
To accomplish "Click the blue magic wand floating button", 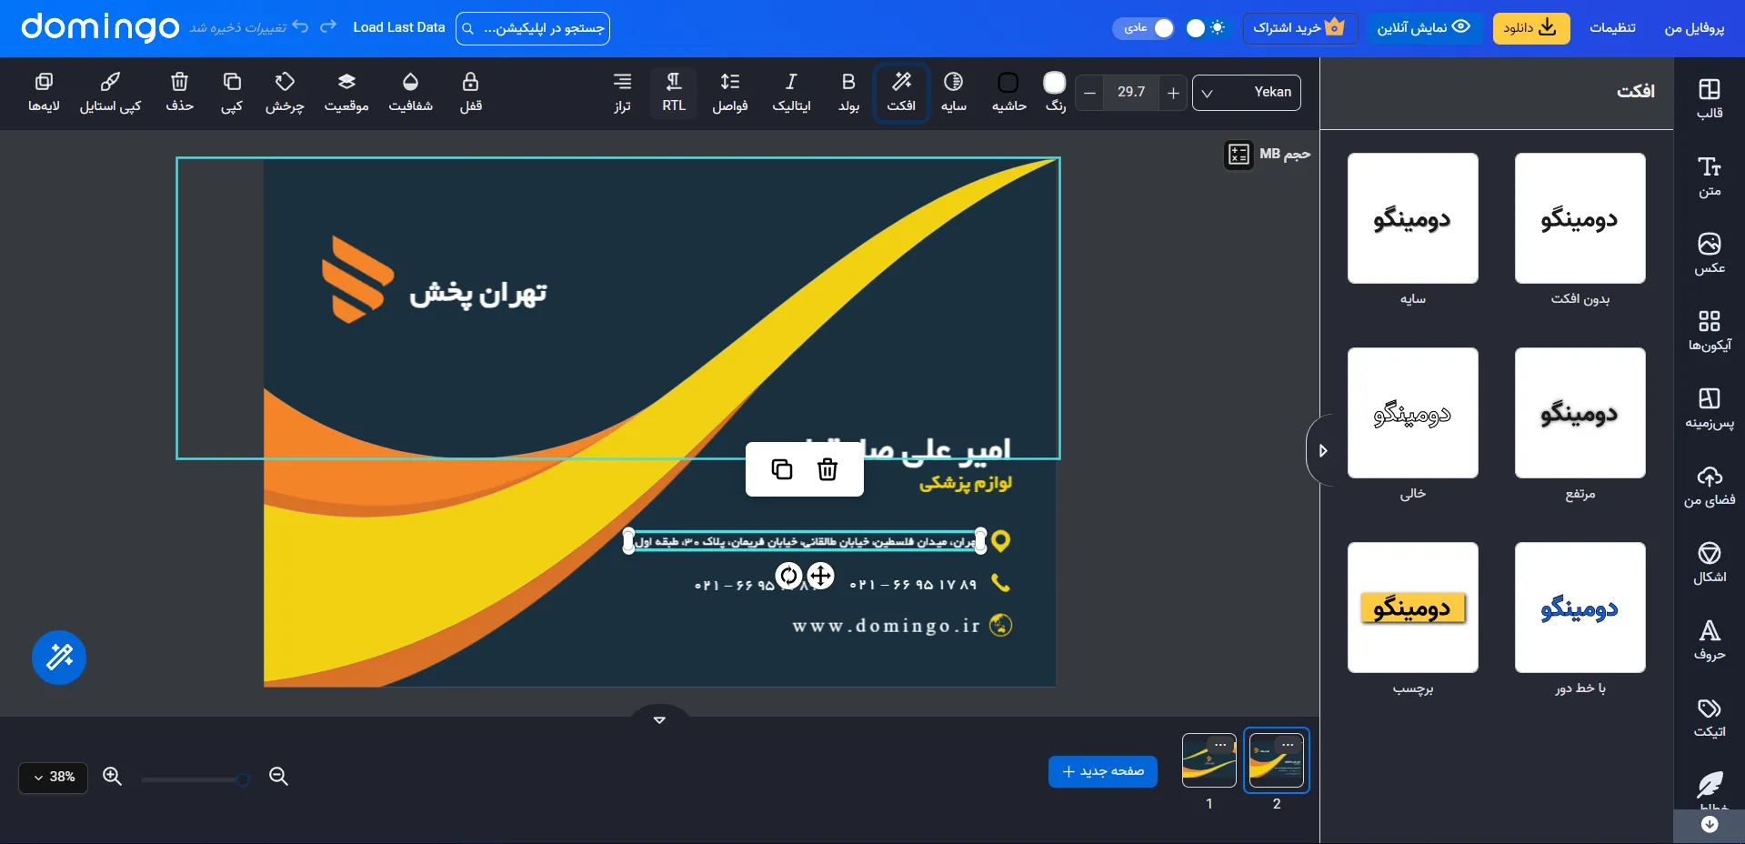I will point(59,657).
